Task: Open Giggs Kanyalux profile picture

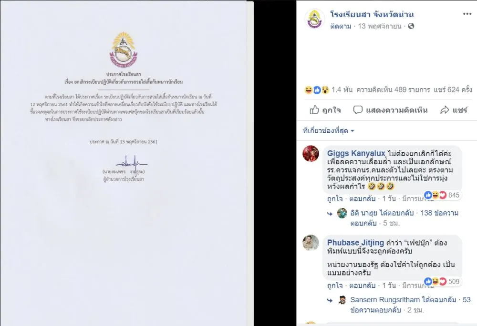Action: 311,153
